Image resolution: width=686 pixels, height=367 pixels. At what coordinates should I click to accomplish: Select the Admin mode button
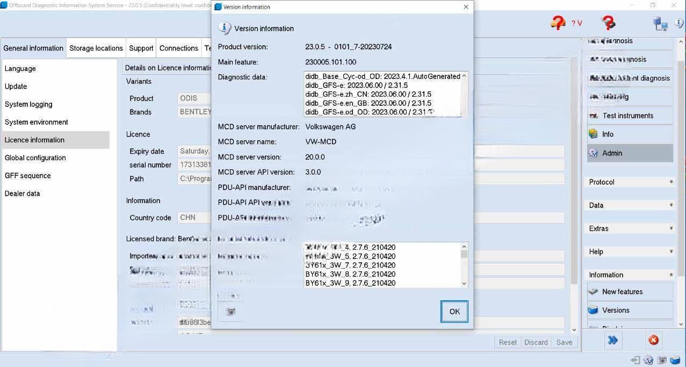pyautogui.click(x=630, y=153)
